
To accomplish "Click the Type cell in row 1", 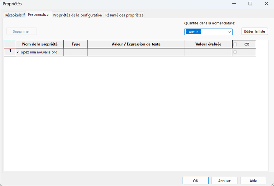I will click(x=76, y=52).
